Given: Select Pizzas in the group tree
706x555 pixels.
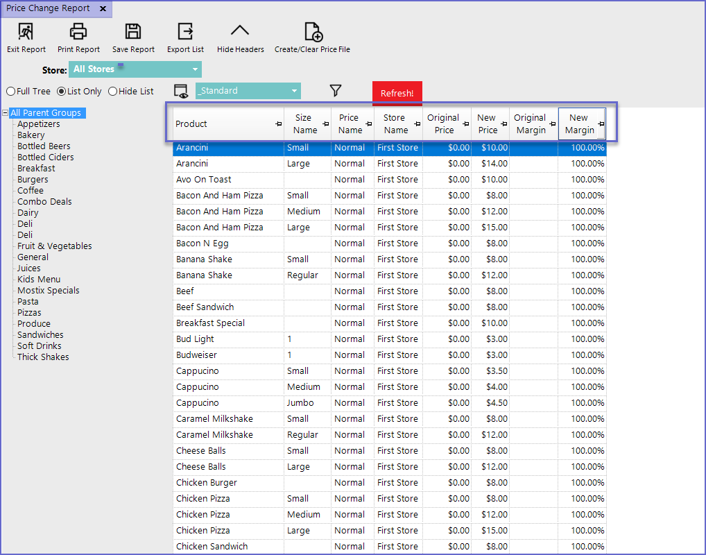Looking at the screenshot, I should pyautogui.click(x=29, y=313).
